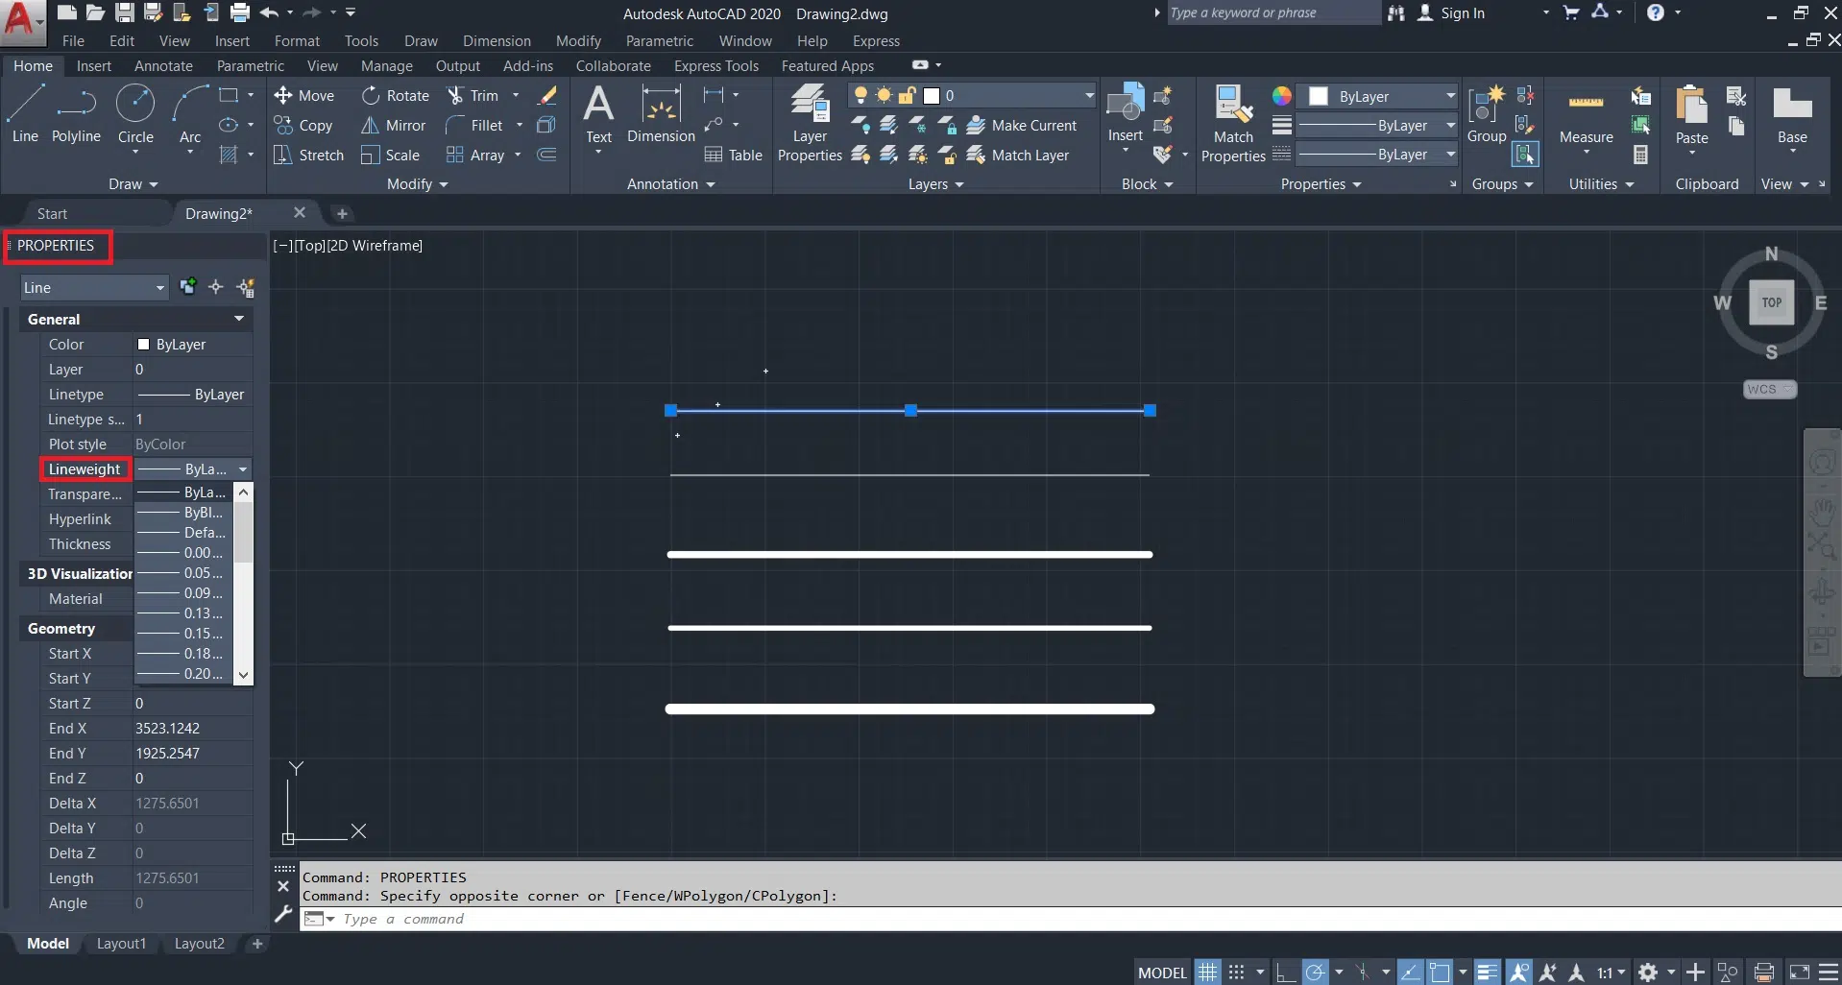
Task: Toggle Ortho mode in status bar
Action: (x=1285, y=973)
